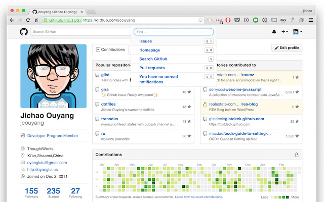Click the Find input in palette
The width and height of the screenshot is (324, 202).
pyautogui.click(x=174, y=32)
